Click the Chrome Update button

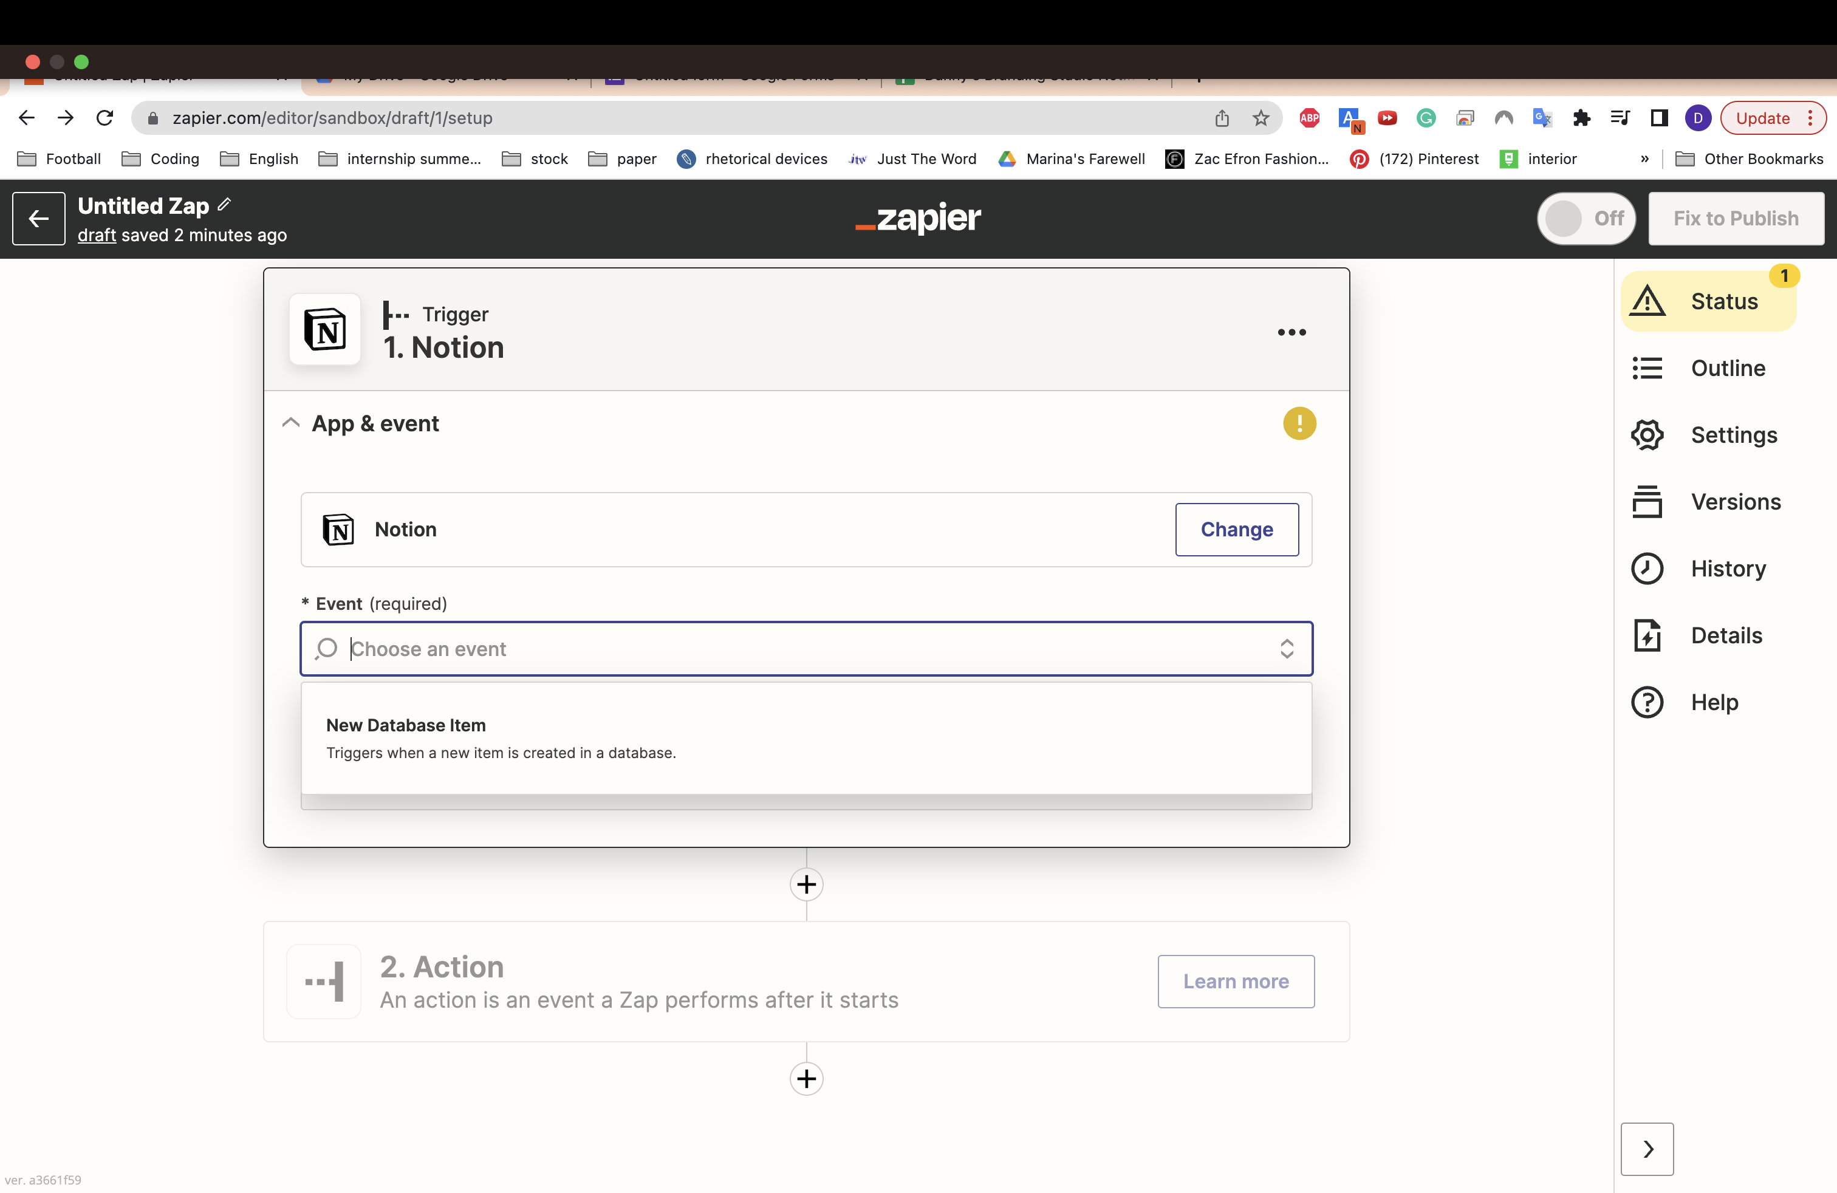tap(1774, 118)
